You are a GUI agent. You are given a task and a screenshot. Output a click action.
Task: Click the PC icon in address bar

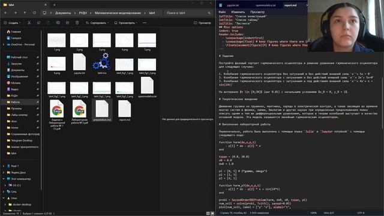[x=44, y=13]
